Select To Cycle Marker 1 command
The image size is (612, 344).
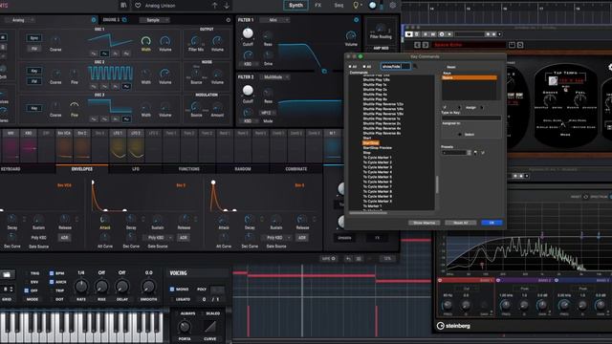click(x=377, y=158)
